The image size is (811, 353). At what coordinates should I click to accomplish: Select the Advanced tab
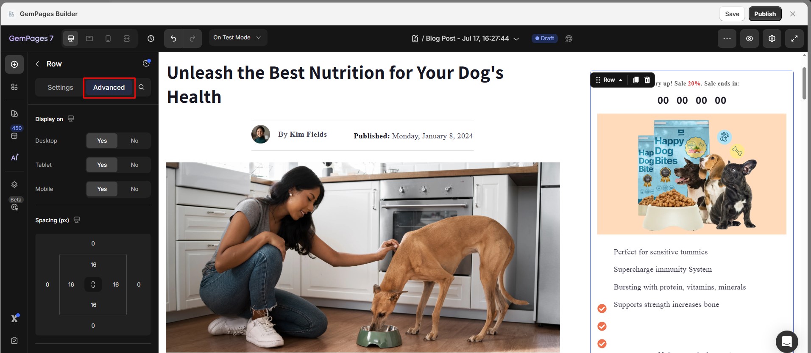pos(109,88)
